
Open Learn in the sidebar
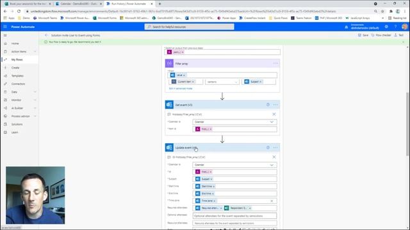[15, 132]
